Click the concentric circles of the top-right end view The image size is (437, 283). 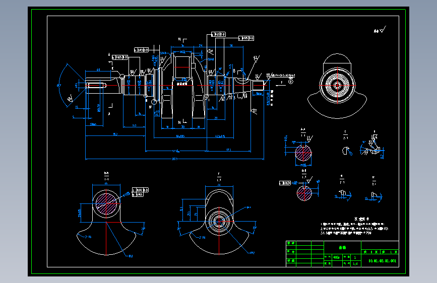click(337, 85)
